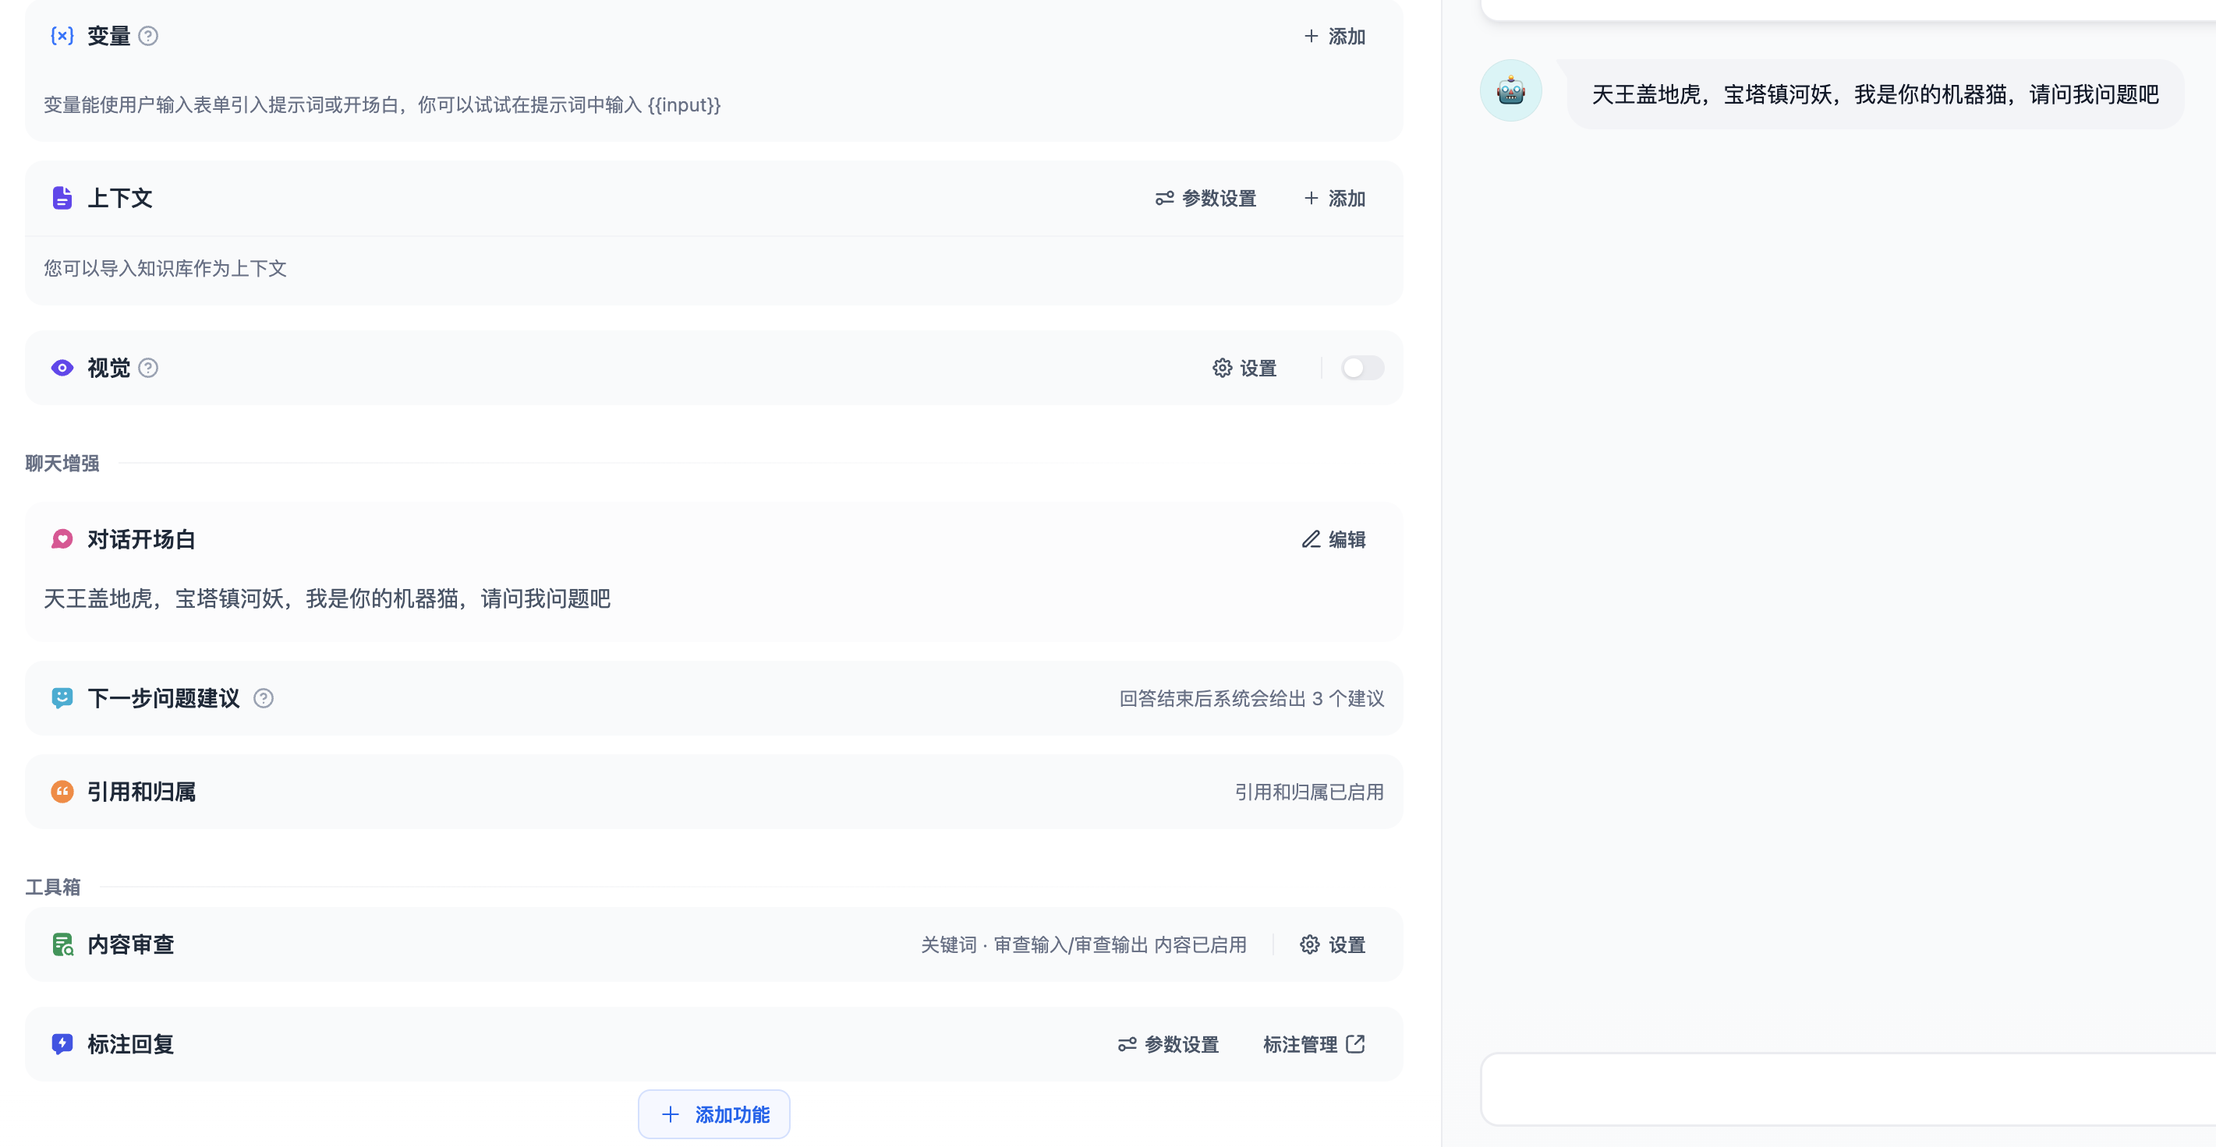The width and height of the screenshot is (2216, 1147).
Task: Click 编辑 for 对话开场白
Action: pyautogui.click(x=1333, y=539)
